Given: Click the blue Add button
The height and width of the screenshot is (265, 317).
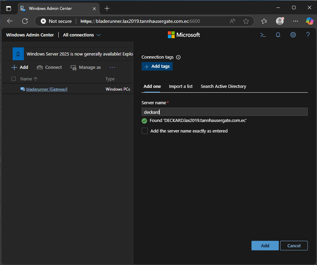Looking at the screenshot, I should (265, 246).
